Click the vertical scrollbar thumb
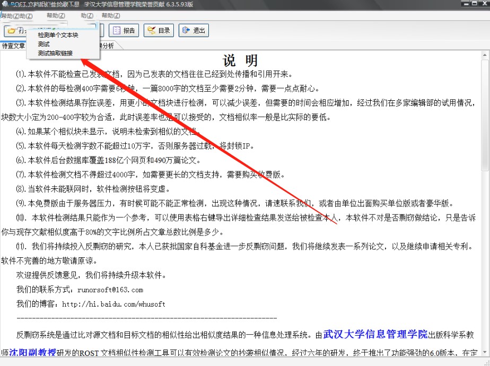 pos(485,115)
